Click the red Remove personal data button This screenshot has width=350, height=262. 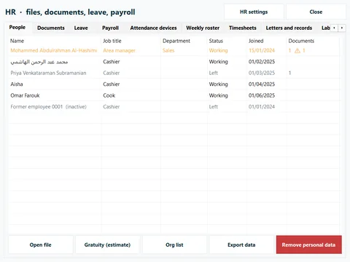coord(308,245)
